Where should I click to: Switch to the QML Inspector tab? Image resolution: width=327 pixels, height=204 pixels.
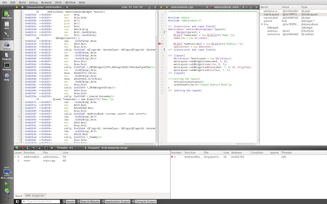(35, 196)
